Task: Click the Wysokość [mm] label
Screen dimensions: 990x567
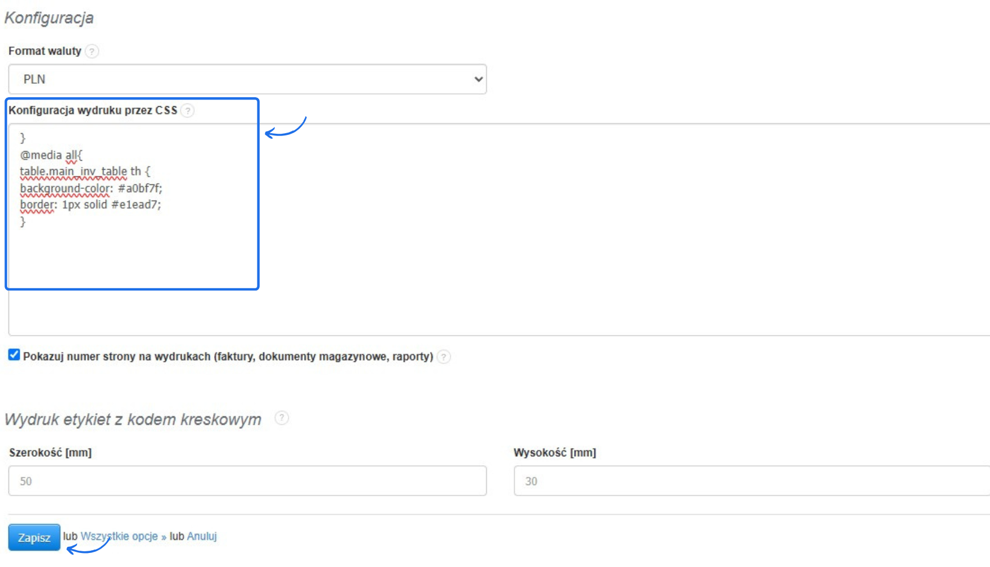Action: click(554, 452)
